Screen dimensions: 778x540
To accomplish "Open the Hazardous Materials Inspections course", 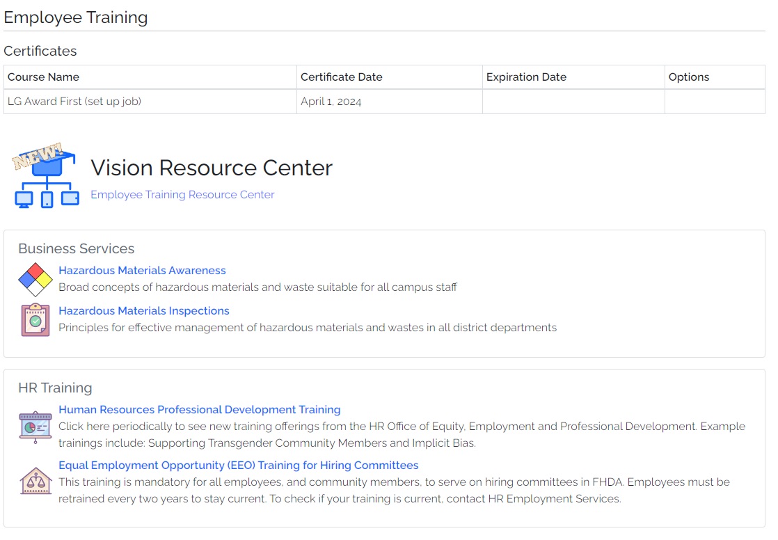I will [143, 311].
